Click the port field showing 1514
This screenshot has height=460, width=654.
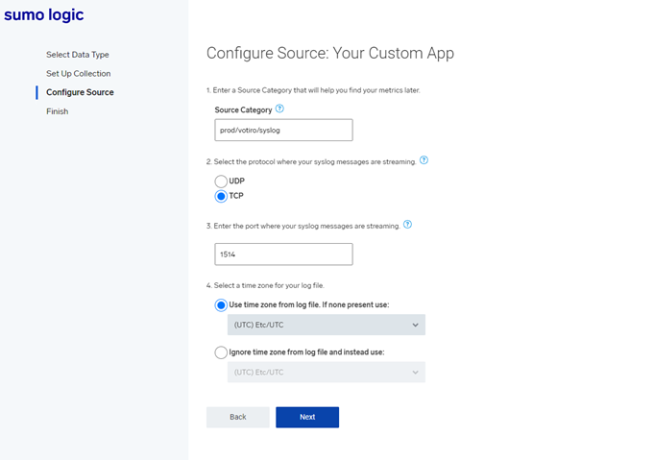pos(283,254)
